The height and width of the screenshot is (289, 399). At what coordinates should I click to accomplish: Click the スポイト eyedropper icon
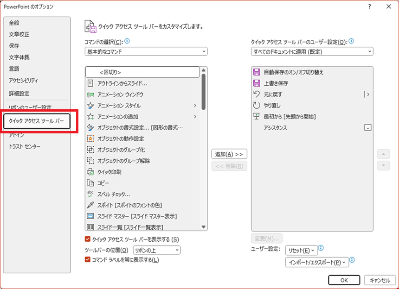coord(90,205)
